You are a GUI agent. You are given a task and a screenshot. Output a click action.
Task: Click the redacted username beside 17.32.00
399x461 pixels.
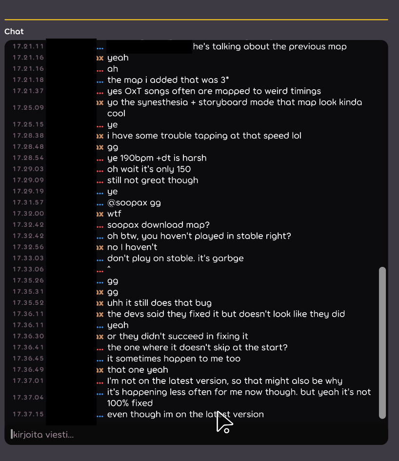71,214
